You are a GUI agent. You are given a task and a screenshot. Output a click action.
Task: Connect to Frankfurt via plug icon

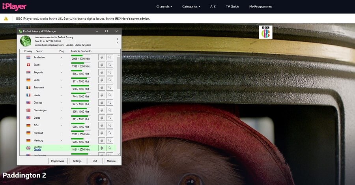click(102, 133)
